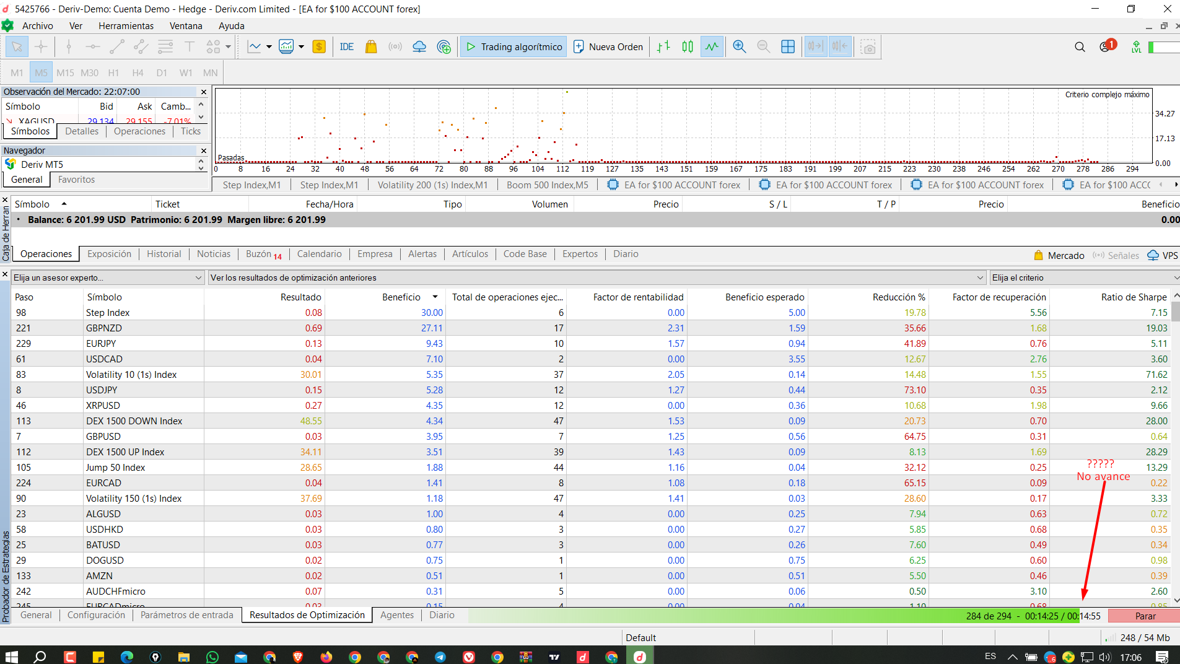Image resolution: width=1180 pixels, height=664 pixels.
Task: Zoom out on the chart
Action: [x=763, y=47]
